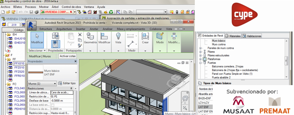Switch to the Entidades de Revit tab
The height and width of the screenshot is (115, 294).
(x=211, y=36)
